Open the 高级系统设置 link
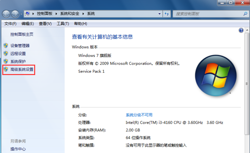Screen dimensions: 250x153 pos(22,70)
